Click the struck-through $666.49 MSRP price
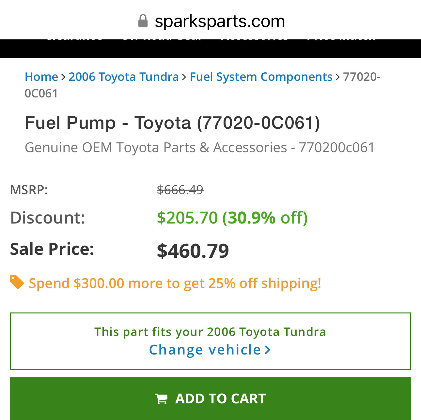Screen dimensions: 421x420 coord(180,189)
